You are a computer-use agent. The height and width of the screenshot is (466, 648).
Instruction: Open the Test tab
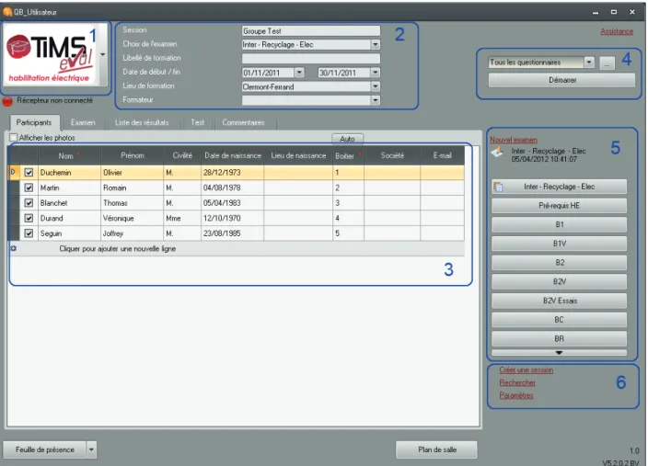click(197, 122)
